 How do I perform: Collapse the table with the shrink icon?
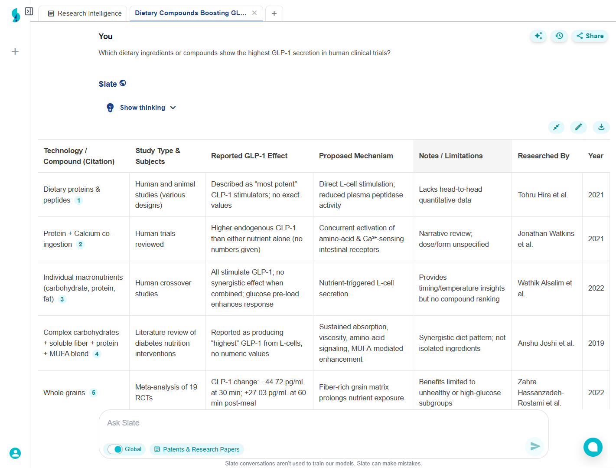556,127
